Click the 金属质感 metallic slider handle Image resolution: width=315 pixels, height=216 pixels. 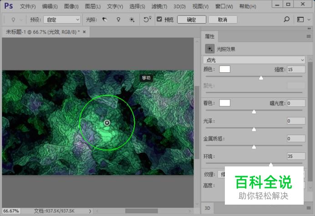coord(254,147)
